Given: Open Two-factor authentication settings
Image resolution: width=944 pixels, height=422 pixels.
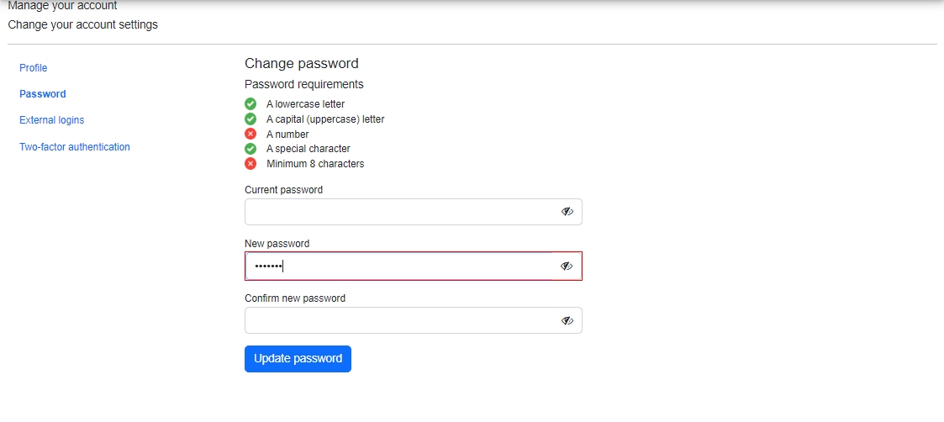Looking at the screenshot, I should [75, 147].
